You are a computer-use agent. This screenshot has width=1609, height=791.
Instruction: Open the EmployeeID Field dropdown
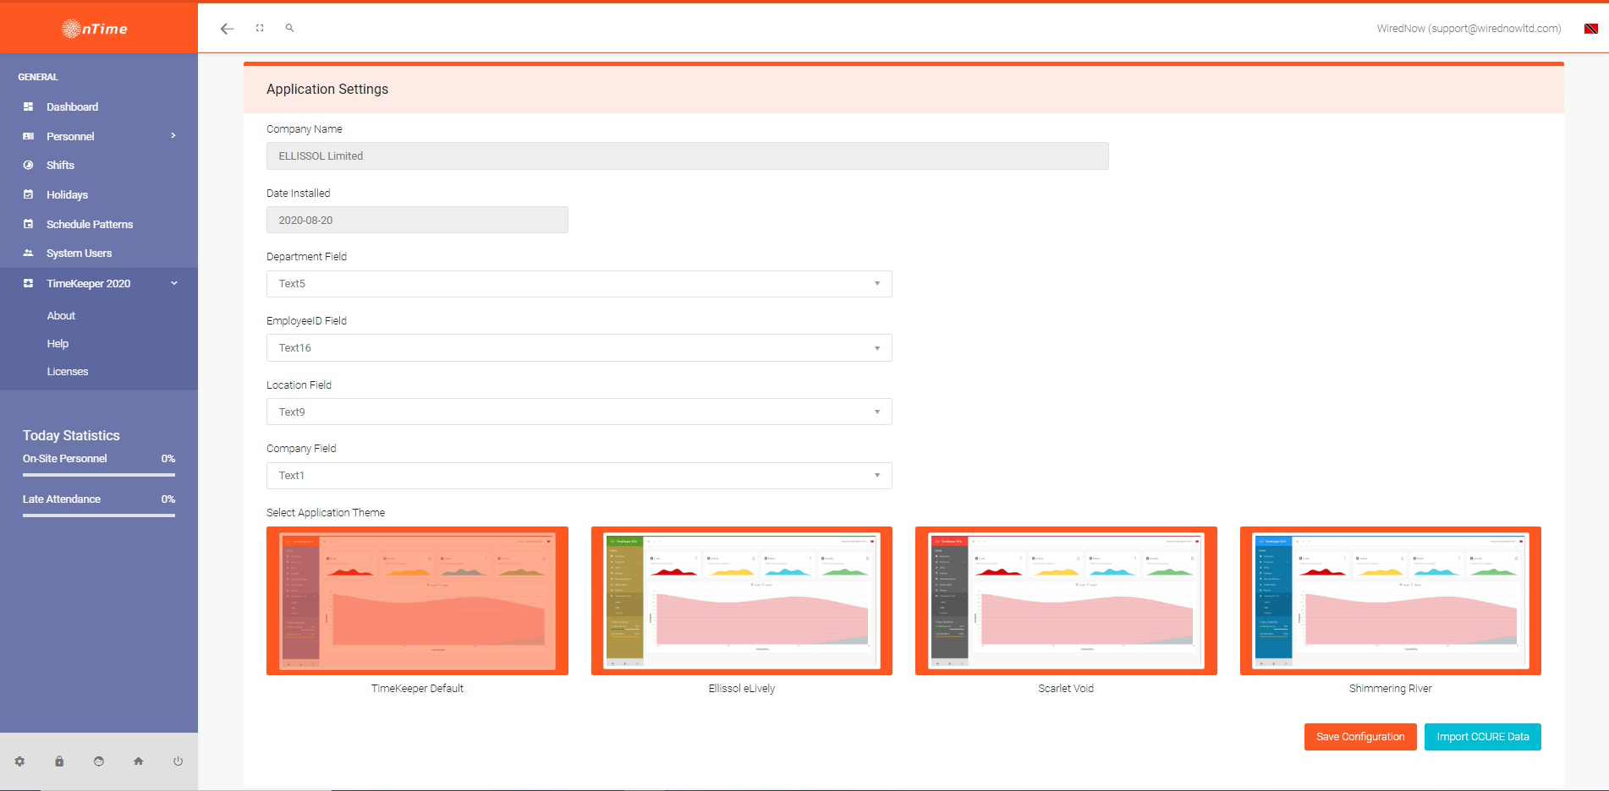(579, 348)
